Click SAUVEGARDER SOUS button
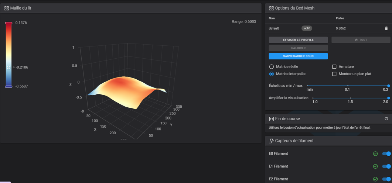 pyautogui.click(x=298, y=56)
